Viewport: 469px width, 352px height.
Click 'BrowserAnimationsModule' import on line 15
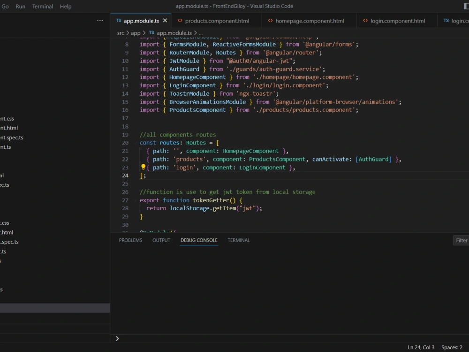(x=208, y=102)
